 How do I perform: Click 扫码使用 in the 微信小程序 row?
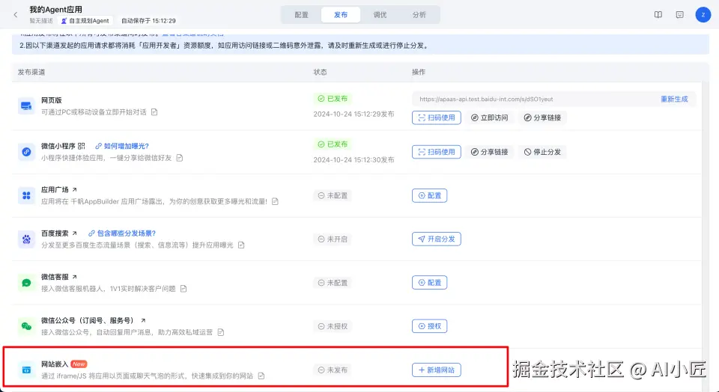pos(437,152)
